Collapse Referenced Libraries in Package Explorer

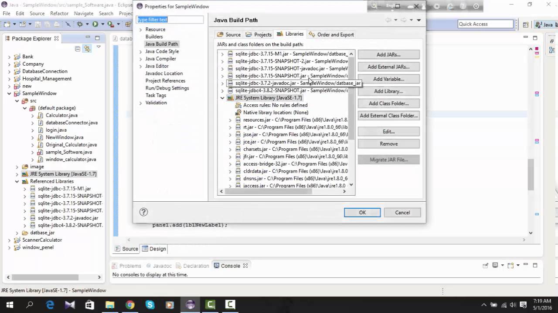17,181
